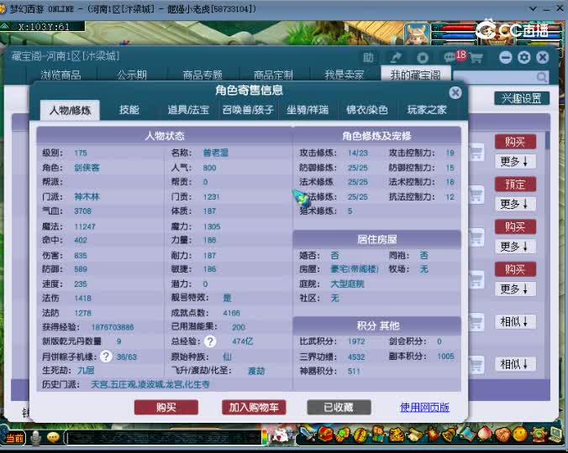Click the red 购买 button in the dialog
Image resolution: width=568 pixels, height=453 pixels.
[166, 408]
